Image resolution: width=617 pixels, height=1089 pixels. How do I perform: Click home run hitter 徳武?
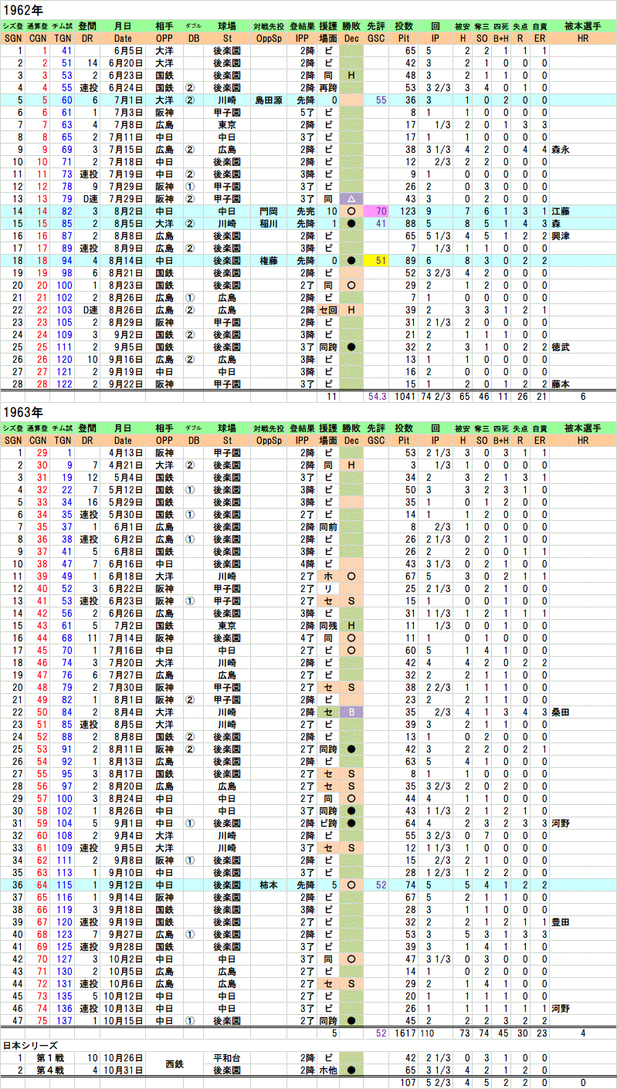pyautogui.click(x=561, y=347)
